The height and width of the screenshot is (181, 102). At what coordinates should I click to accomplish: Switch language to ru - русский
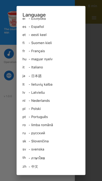coord(51,133)
